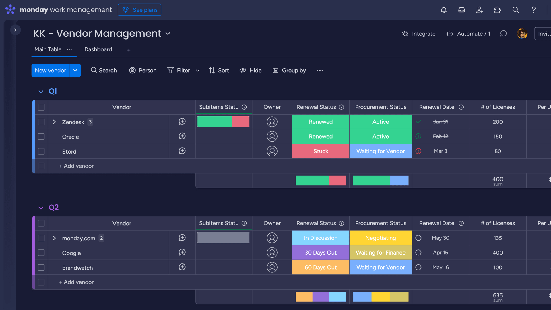551x310 pixels.
Task: Click the Search toolbar item
Action: click(104, 70)
